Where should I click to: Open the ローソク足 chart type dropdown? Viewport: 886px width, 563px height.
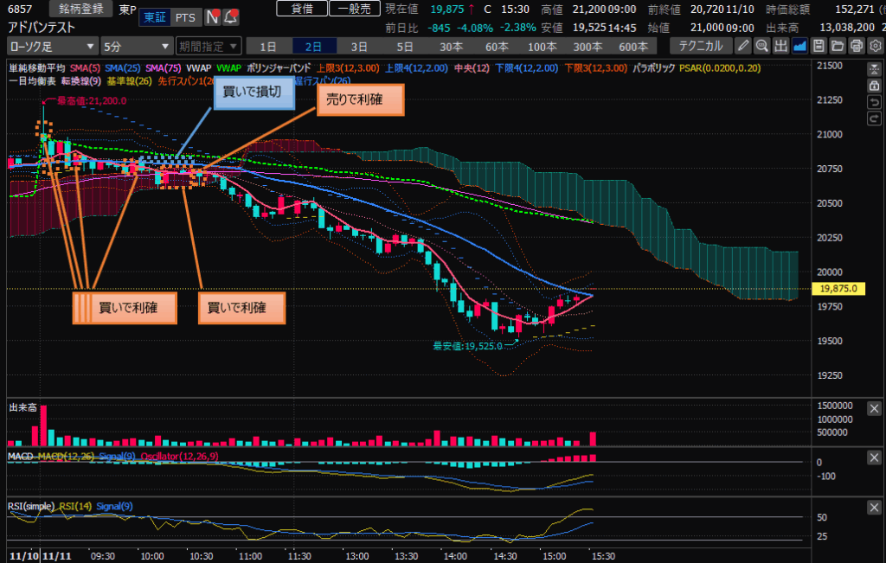tap(51, 46)
